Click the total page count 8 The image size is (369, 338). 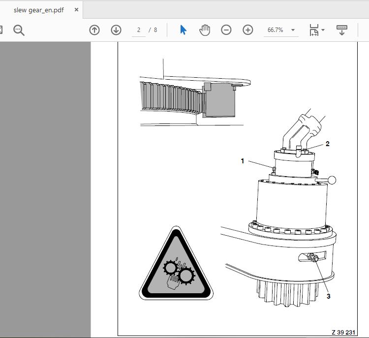[x=155, y=30]
